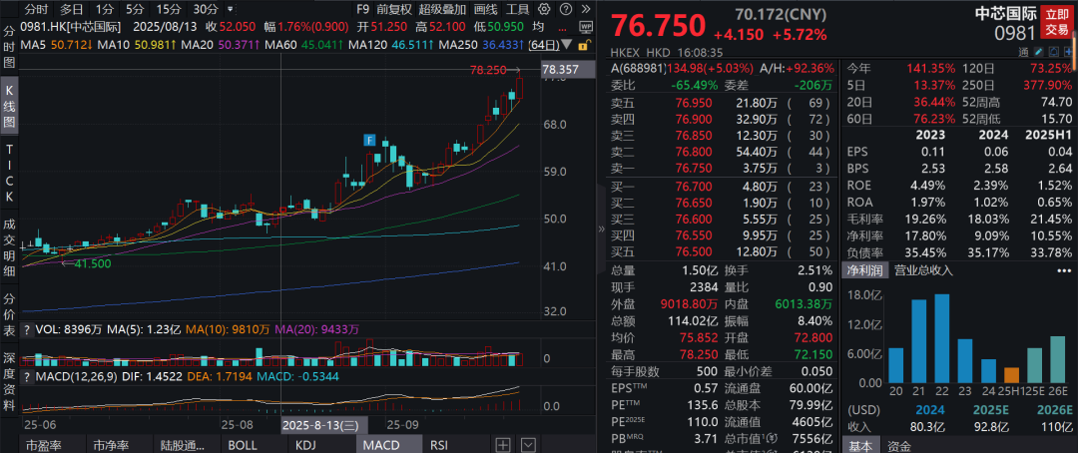This screenshot has height=453, width=1078.
Task: Click the 22 net profit bar
Action: point(942,338)
